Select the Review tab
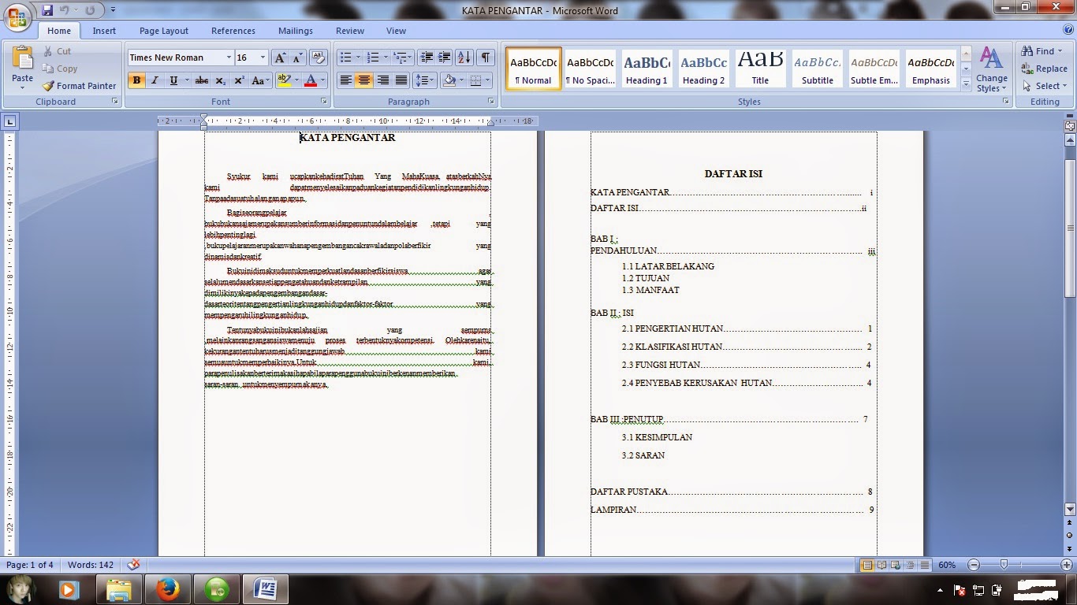Viewport: 1077px width, 605px height. 350,31
